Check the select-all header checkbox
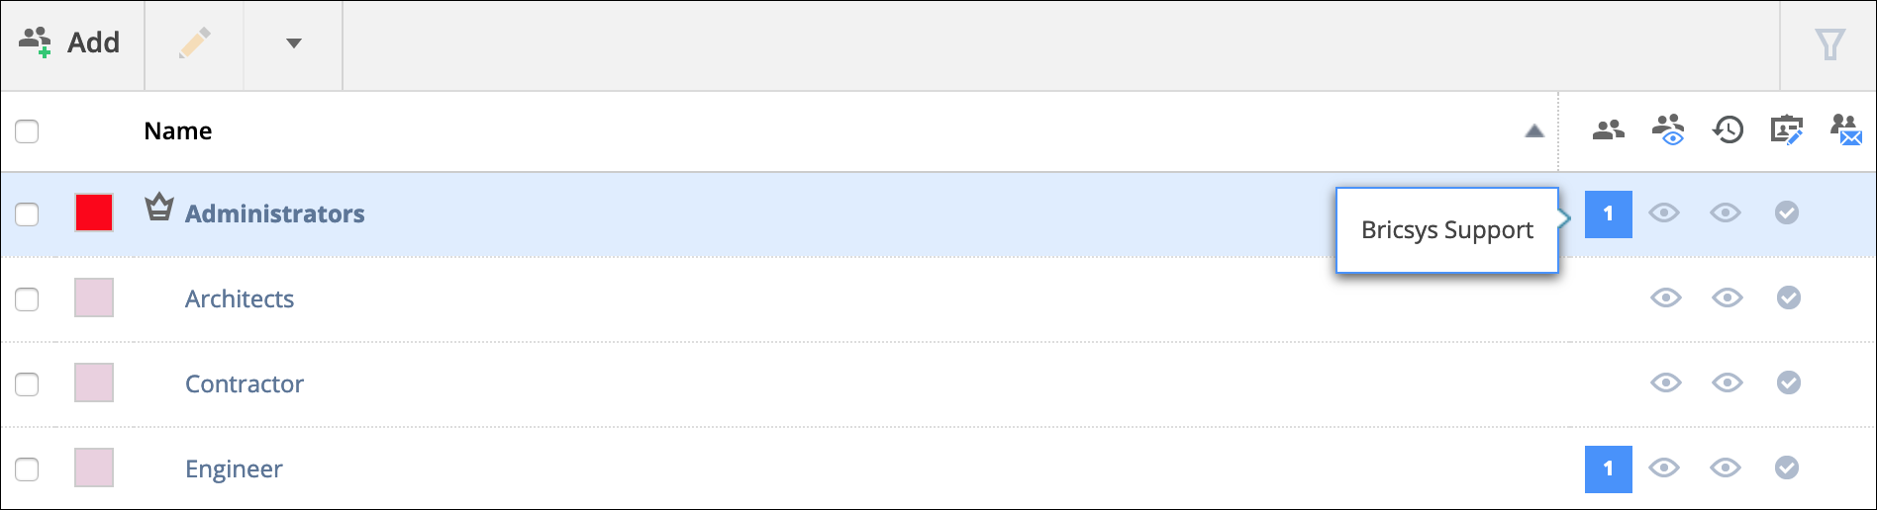The height and width of the screenshot is (510, 1877). click(27, 130)
